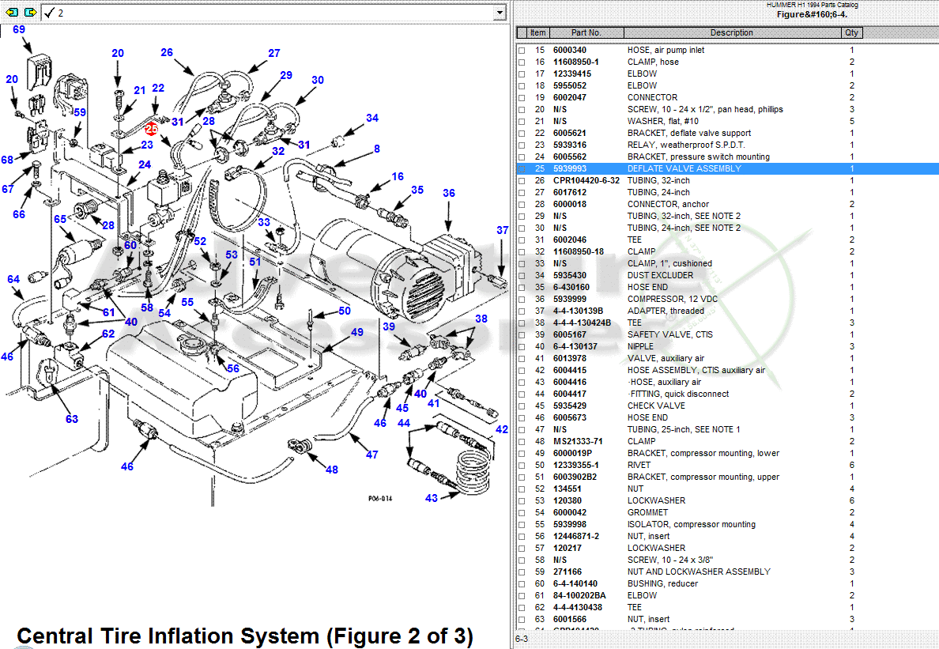Toggle the select-all checkbox in the list header
This screenshot has width=939, height=649.
(522, 33)
